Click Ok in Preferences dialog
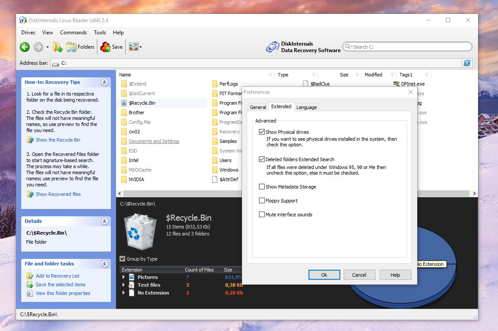 tap(324, 275)
